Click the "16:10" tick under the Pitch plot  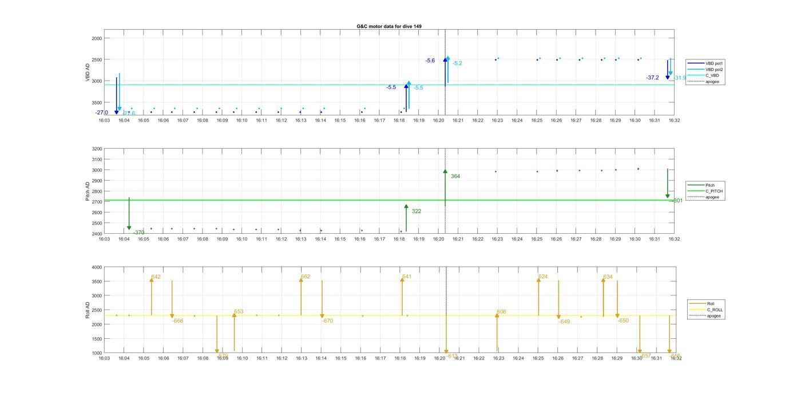pos(241,239)
